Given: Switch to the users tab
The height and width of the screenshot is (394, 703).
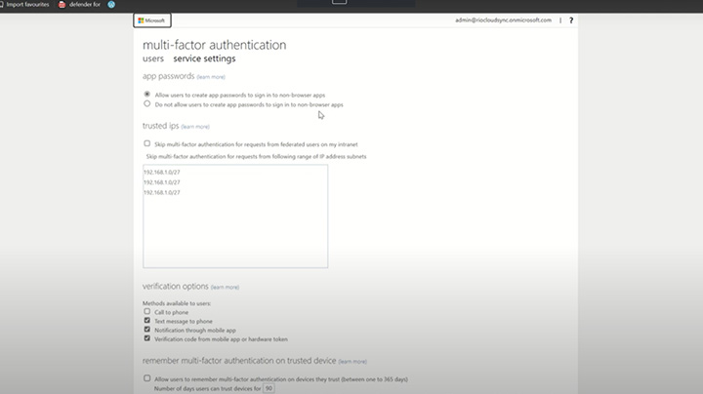Looking at the screenshot, I should coord(153,59).
